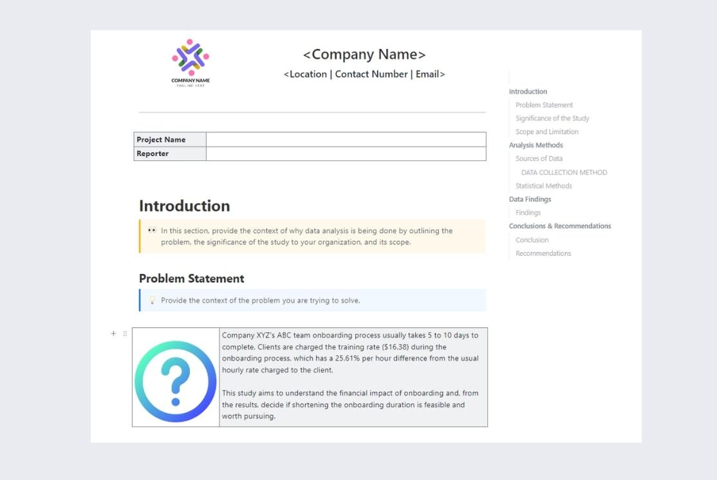Select Conclusions & Recommendations outline heading

click(560, 226)
